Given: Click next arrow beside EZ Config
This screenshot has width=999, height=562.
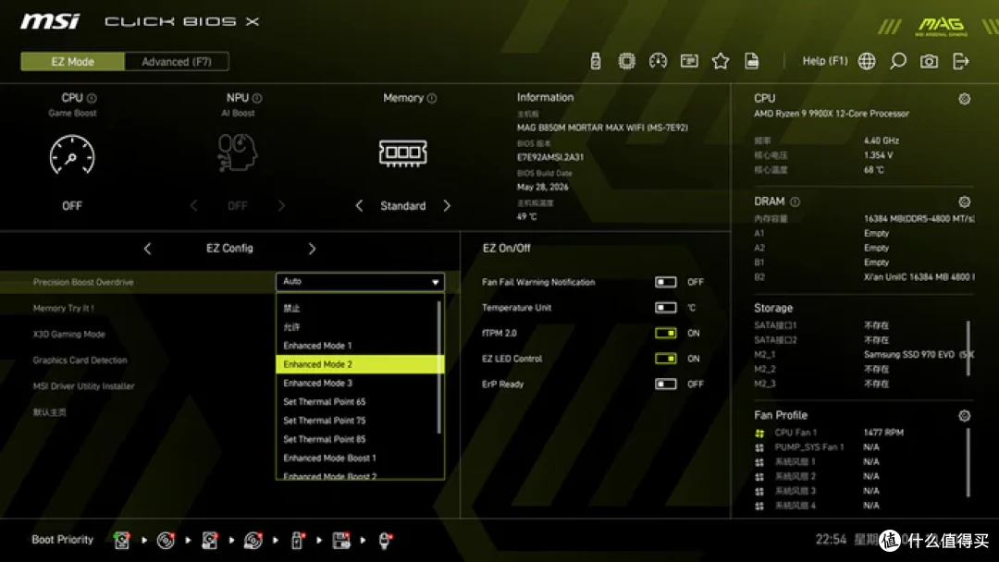Looking at the screenshot, I should [x=312, y=249].
